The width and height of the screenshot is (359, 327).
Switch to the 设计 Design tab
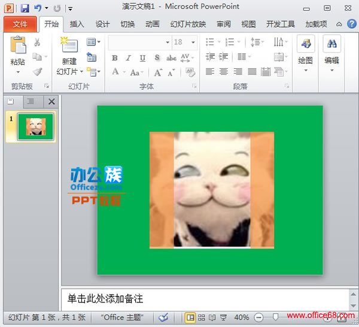(x=102, y=24)
